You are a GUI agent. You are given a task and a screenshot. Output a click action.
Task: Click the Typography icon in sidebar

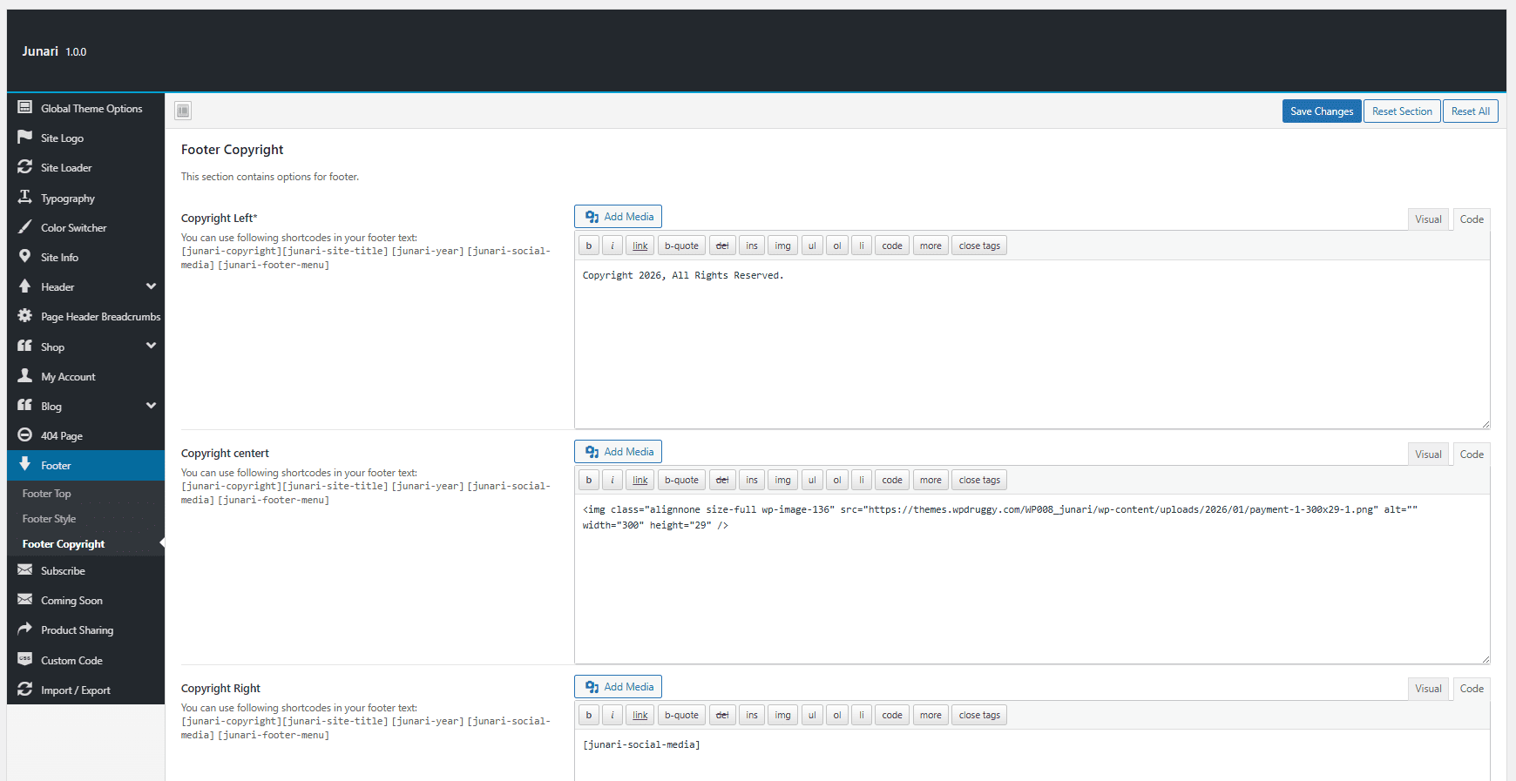click(x=25, y=198)
